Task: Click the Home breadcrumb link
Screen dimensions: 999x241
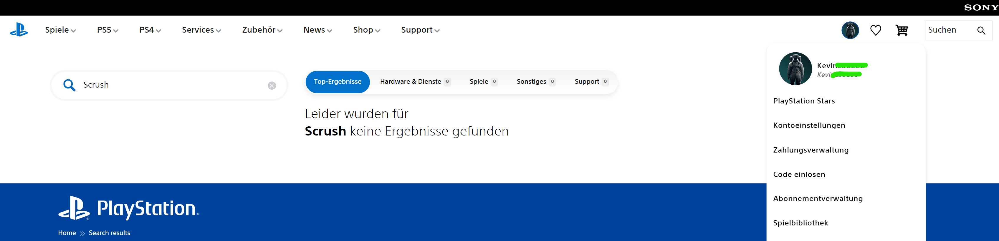Action: [x=67, y=233]
